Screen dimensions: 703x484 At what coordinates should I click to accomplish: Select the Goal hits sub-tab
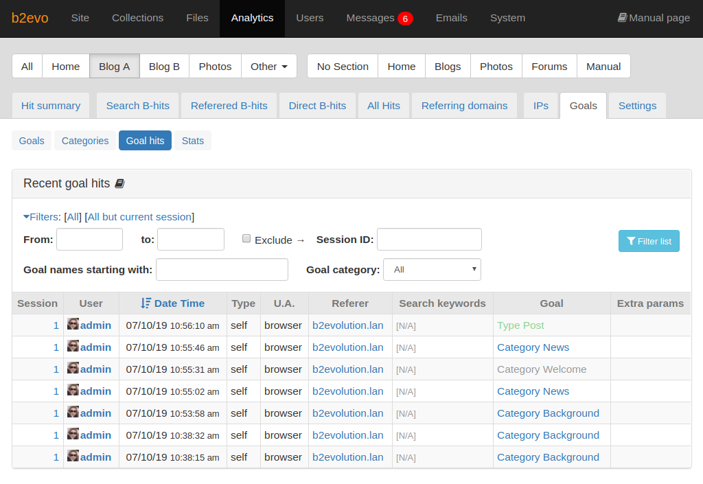coord(146,141)
